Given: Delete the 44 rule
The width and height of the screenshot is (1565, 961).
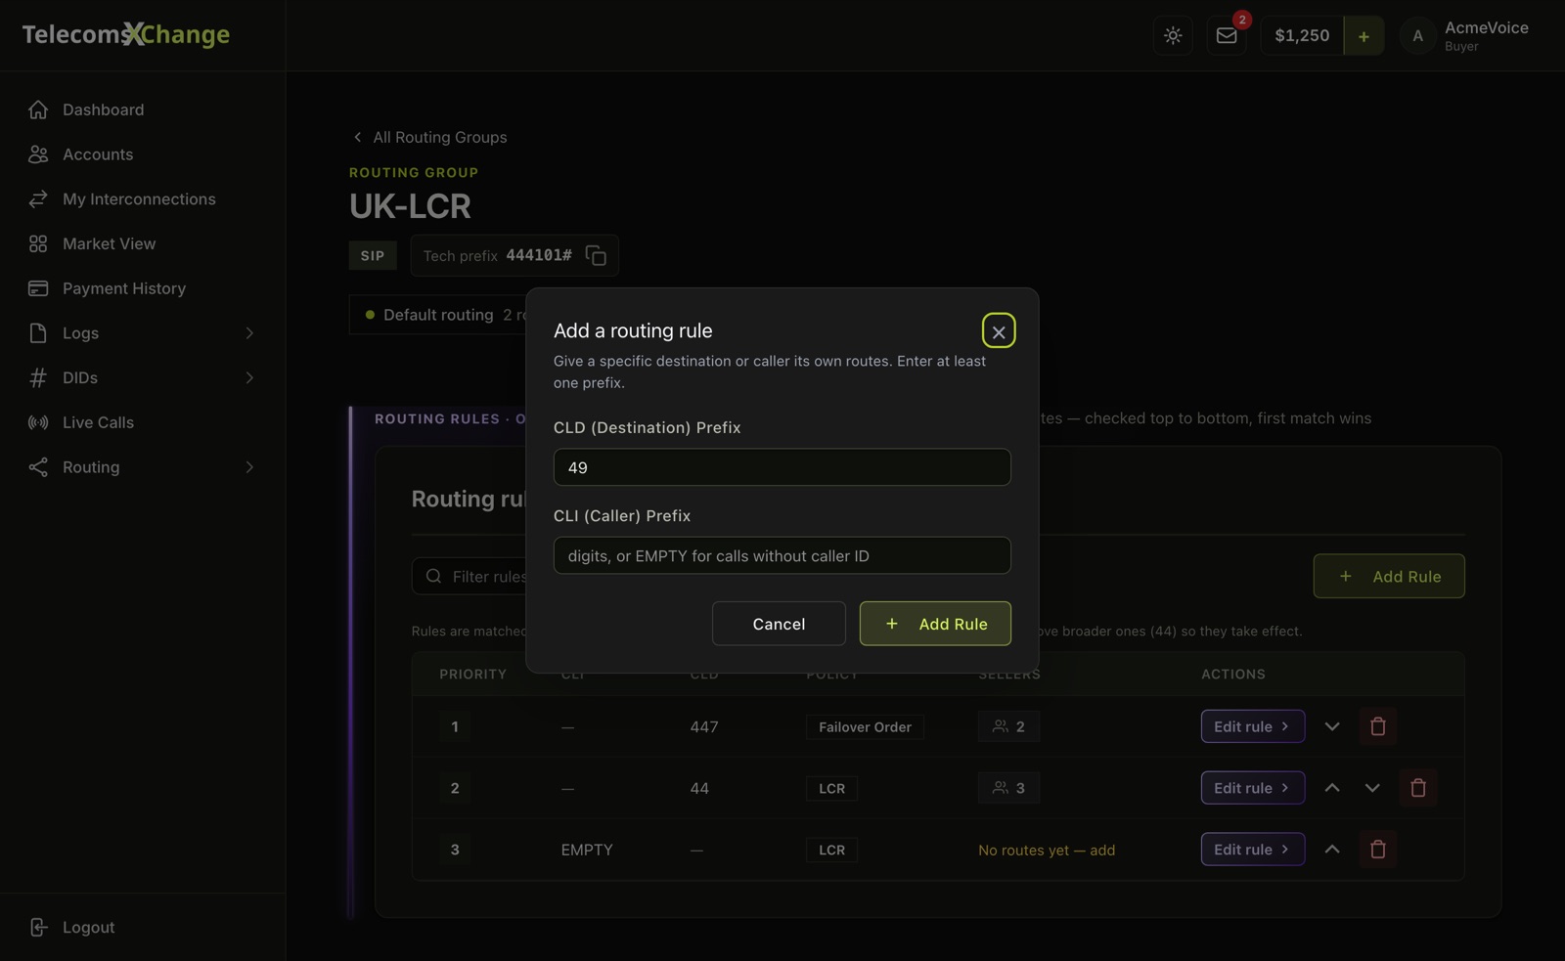Looking at the screenshot, I should (x=1418, y=788).
